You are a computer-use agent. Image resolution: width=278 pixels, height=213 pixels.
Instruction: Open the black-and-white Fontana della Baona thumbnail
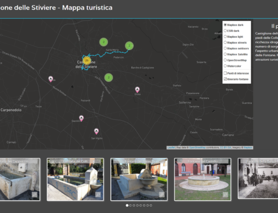point(258,179)
